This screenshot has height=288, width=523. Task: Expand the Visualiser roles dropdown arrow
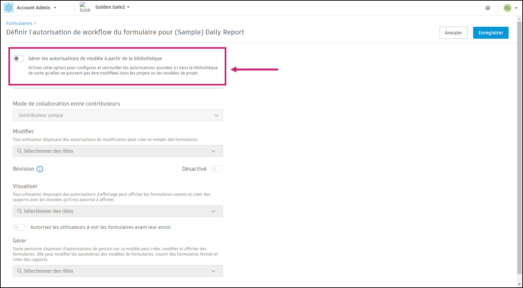coord(213,211)
